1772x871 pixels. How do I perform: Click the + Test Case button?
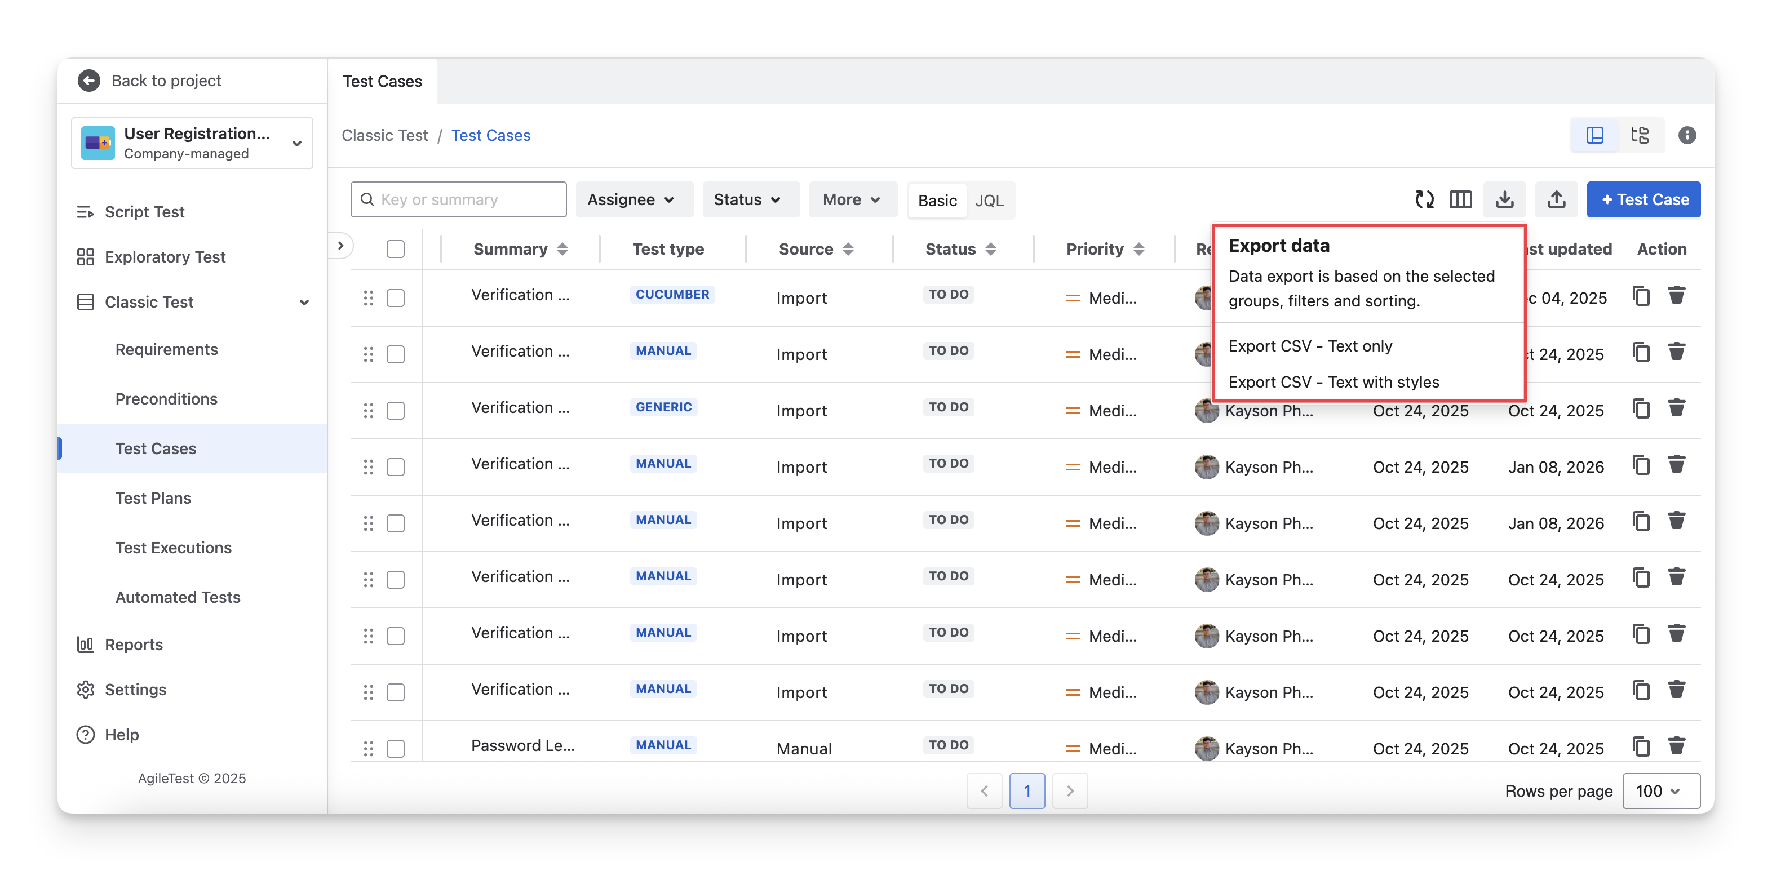(1643, 199)
